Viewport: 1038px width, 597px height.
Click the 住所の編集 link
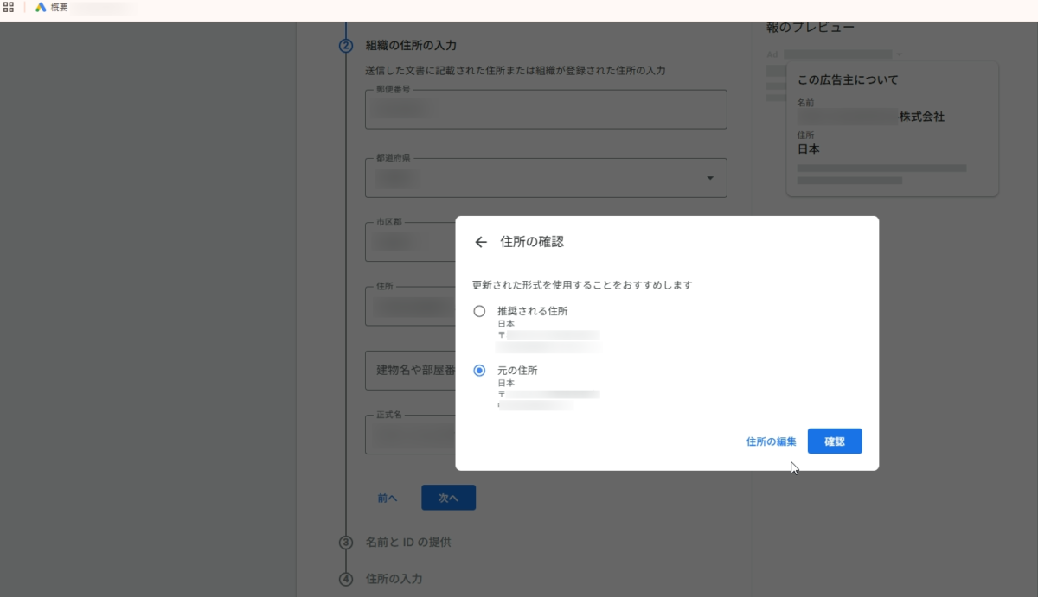tap(771, 441)
